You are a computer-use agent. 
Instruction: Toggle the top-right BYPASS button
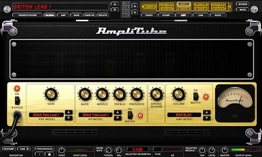(x=243, y=4)
